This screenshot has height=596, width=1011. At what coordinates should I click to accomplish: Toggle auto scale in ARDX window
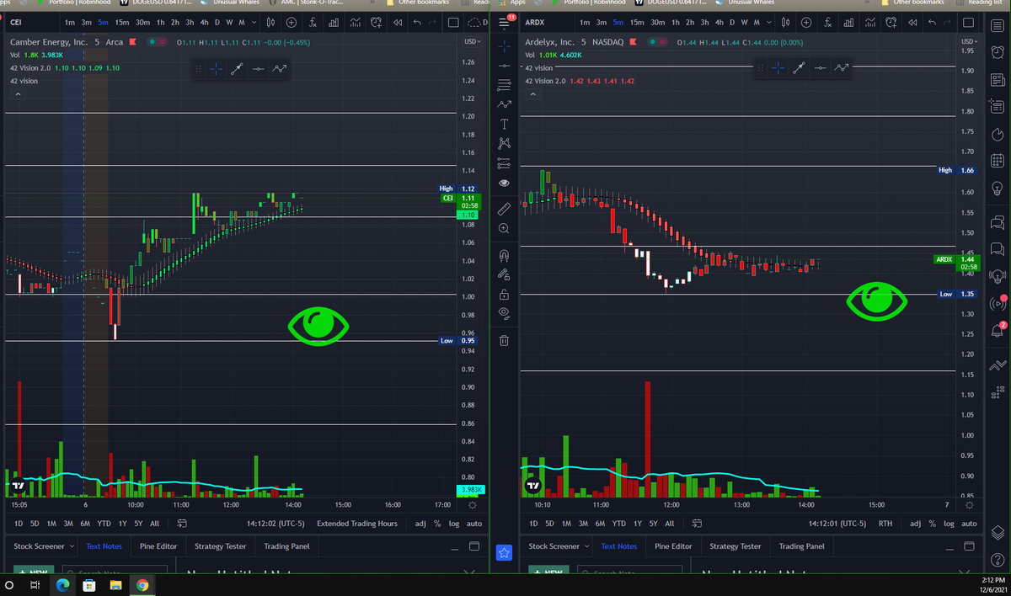point(970,524)
